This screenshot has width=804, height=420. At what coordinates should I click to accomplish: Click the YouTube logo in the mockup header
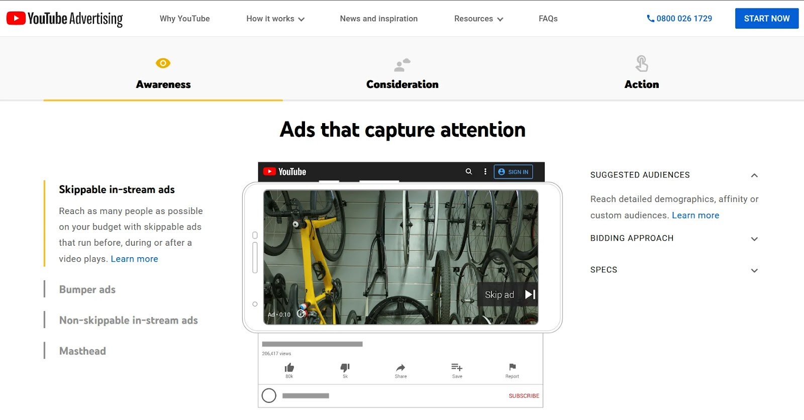[x=284, y=171]
